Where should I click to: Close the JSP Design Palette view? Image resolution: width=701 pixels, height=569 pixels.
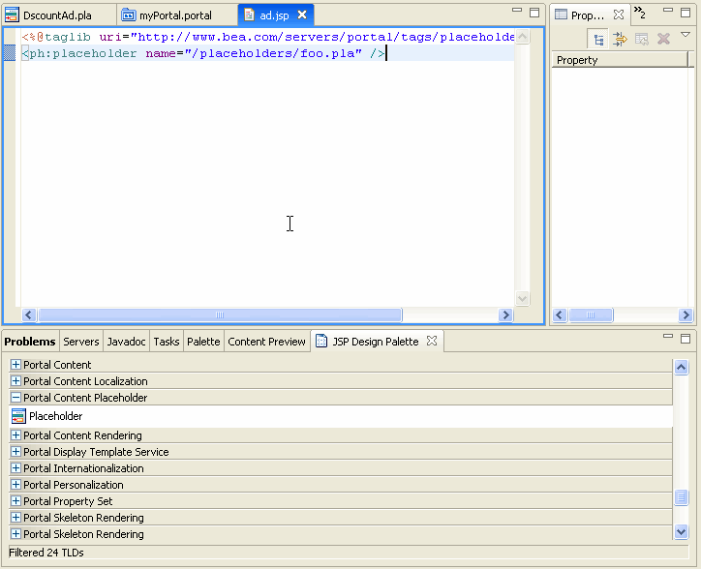(x=432, y=341)
